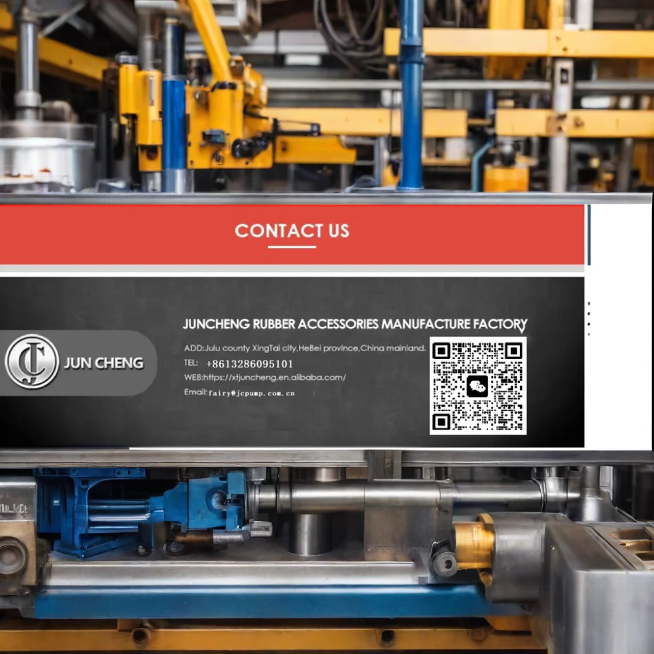Click the QR code's bottom-left corner square

[x=441, y=422]
